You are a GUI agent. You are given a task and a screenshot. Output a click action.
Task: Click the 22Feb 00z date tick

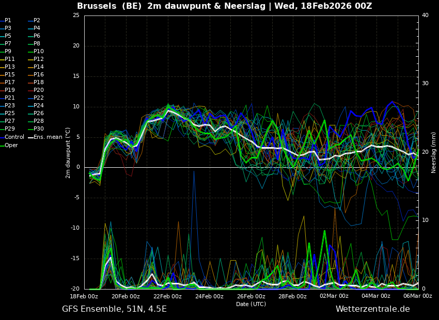click(x=168, y=296)
